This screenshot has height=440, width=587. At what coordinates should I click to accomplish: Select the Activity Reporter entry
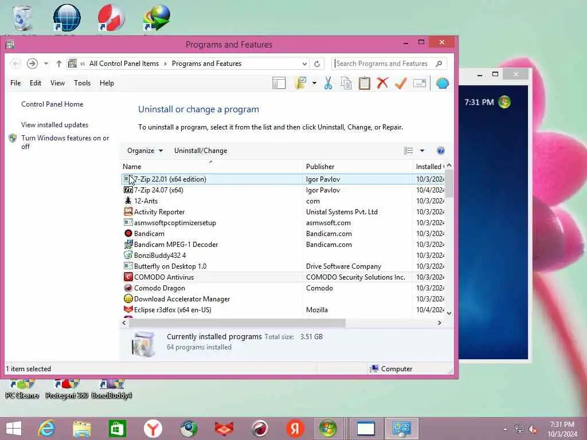pyautogui.click(x=283, y=212)
